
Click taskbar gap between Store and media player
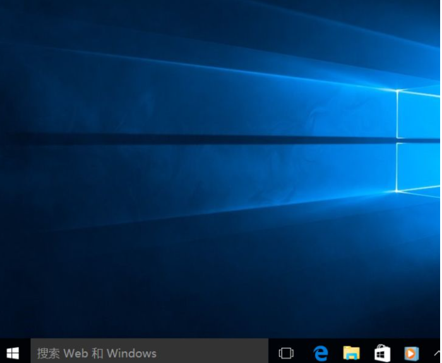pyautogui.click(x=397, y=353)
